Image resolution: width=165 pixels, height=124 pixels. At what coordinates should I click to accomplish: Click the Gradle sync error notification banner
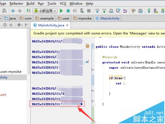98,33
